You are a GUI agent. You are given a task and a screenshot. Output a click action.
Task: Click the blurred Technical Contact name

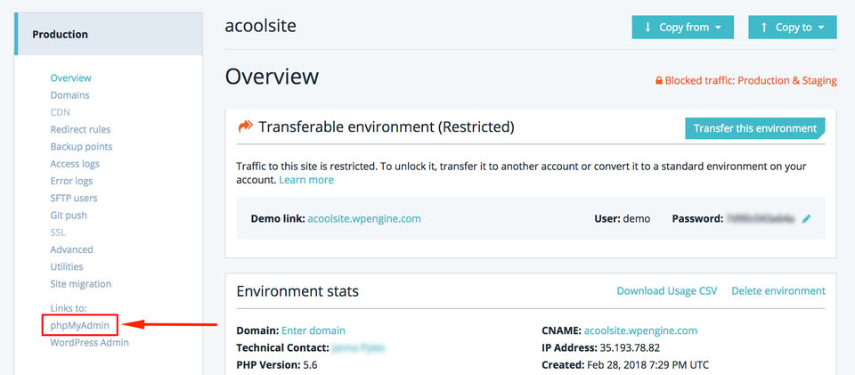click(x=359, y=347)
